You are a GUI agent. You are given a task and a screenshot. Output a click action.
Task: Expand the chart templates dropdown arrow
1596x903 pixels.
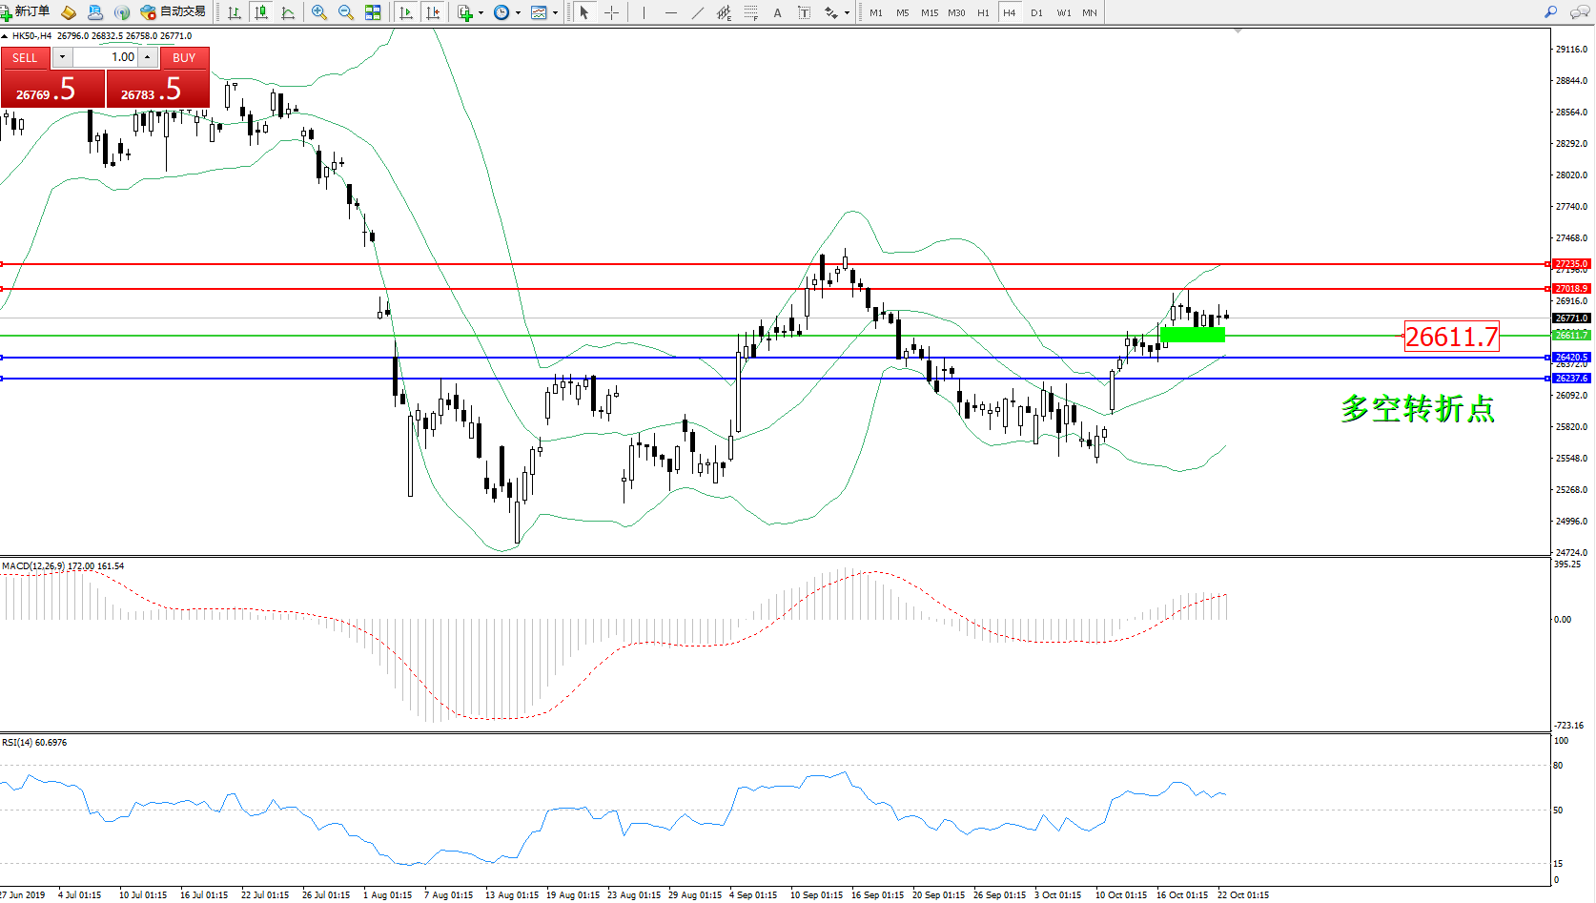[x=555, y=13]
